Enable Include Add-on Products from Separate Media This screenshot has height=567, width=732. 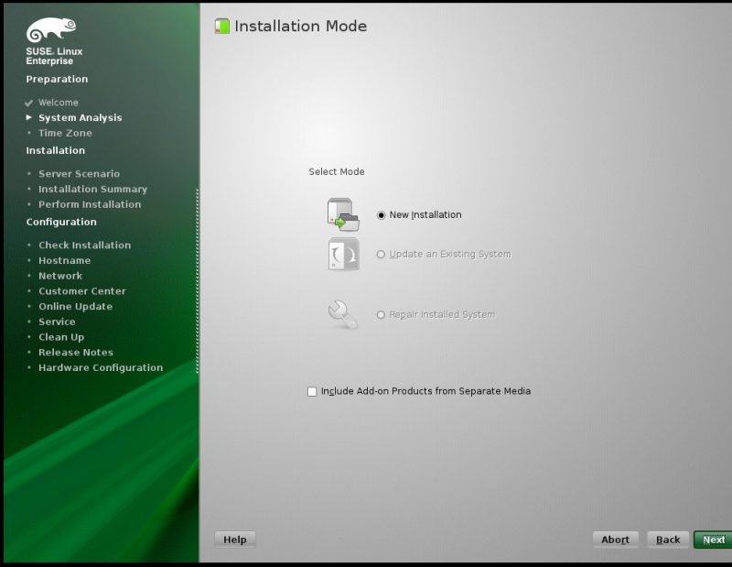(x=313, y=391)
